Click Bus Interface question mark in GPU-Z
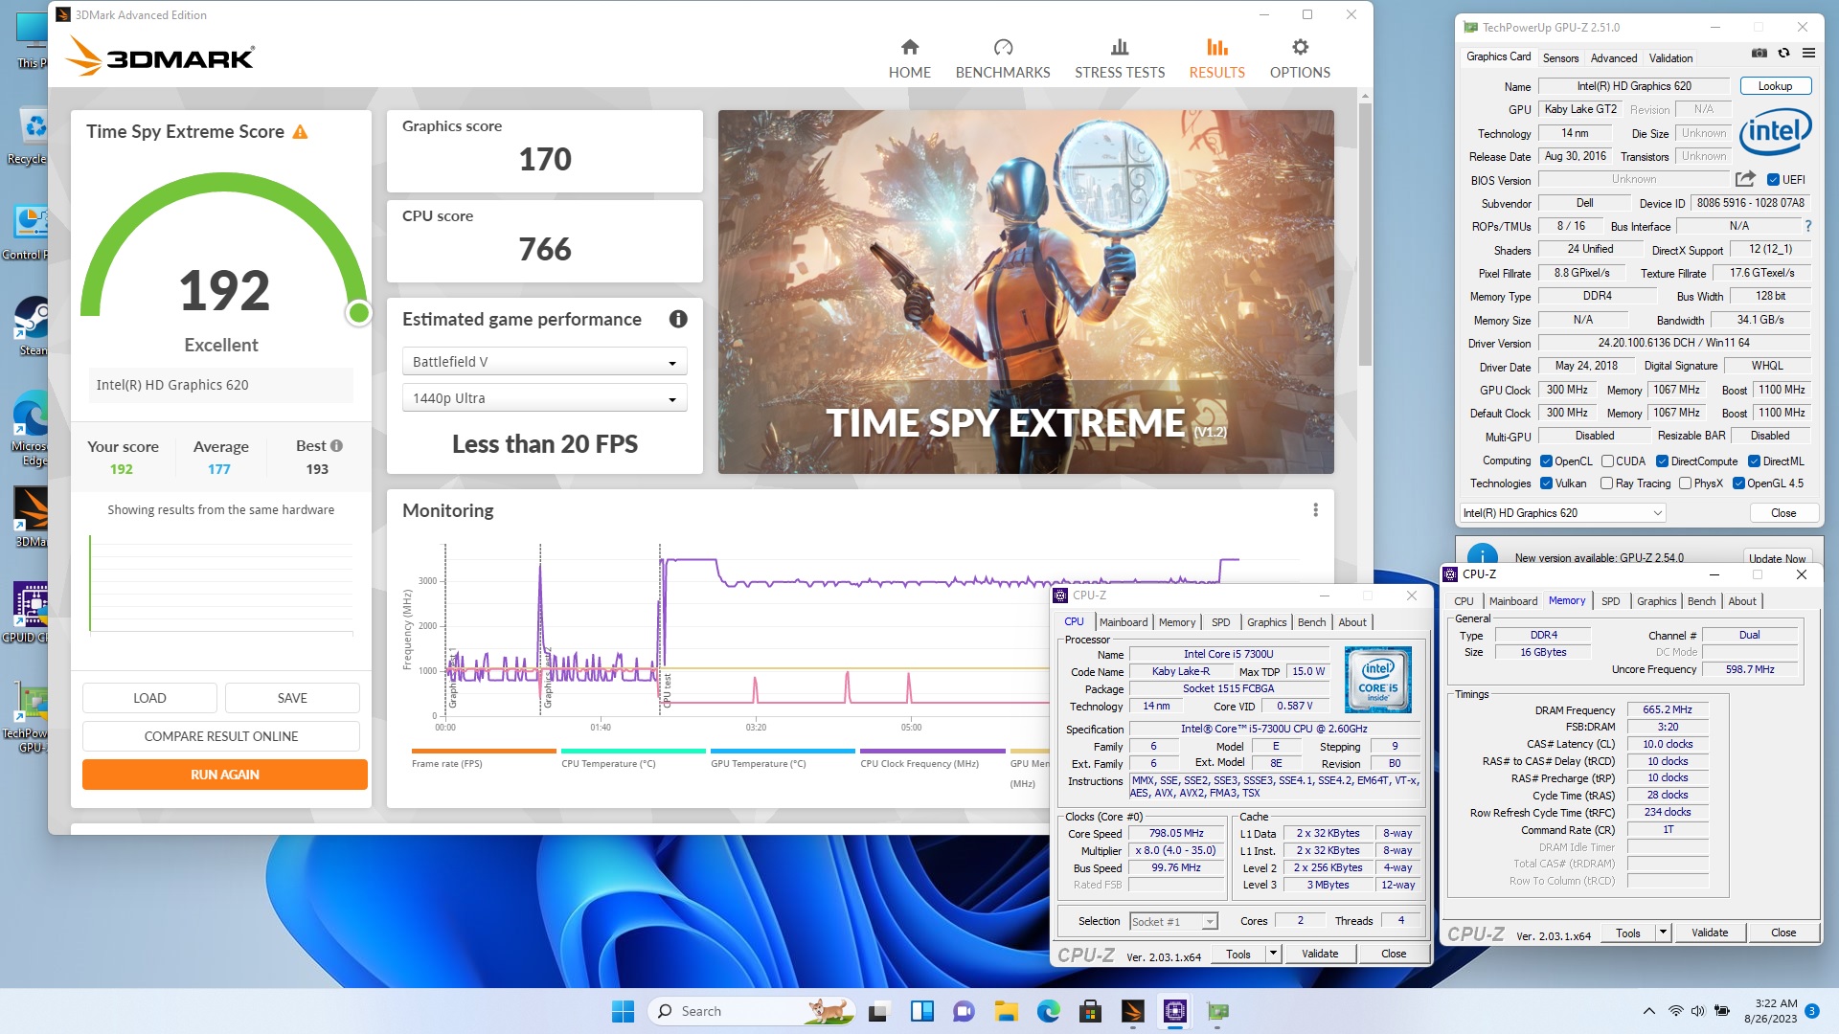The width and height of the screenshot is (1839, 1034). pyautogui.click(x=1808, y=226)
